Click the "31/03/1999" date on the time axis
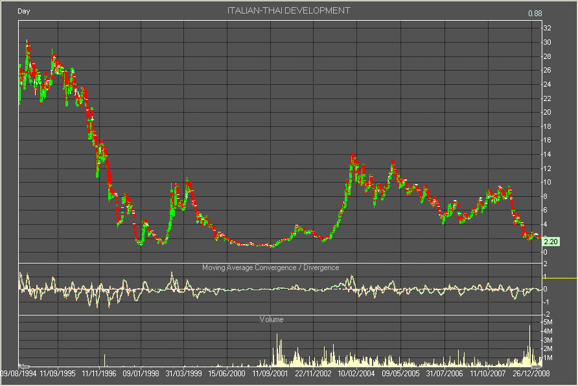578x386 pixels. pos(183,374)
